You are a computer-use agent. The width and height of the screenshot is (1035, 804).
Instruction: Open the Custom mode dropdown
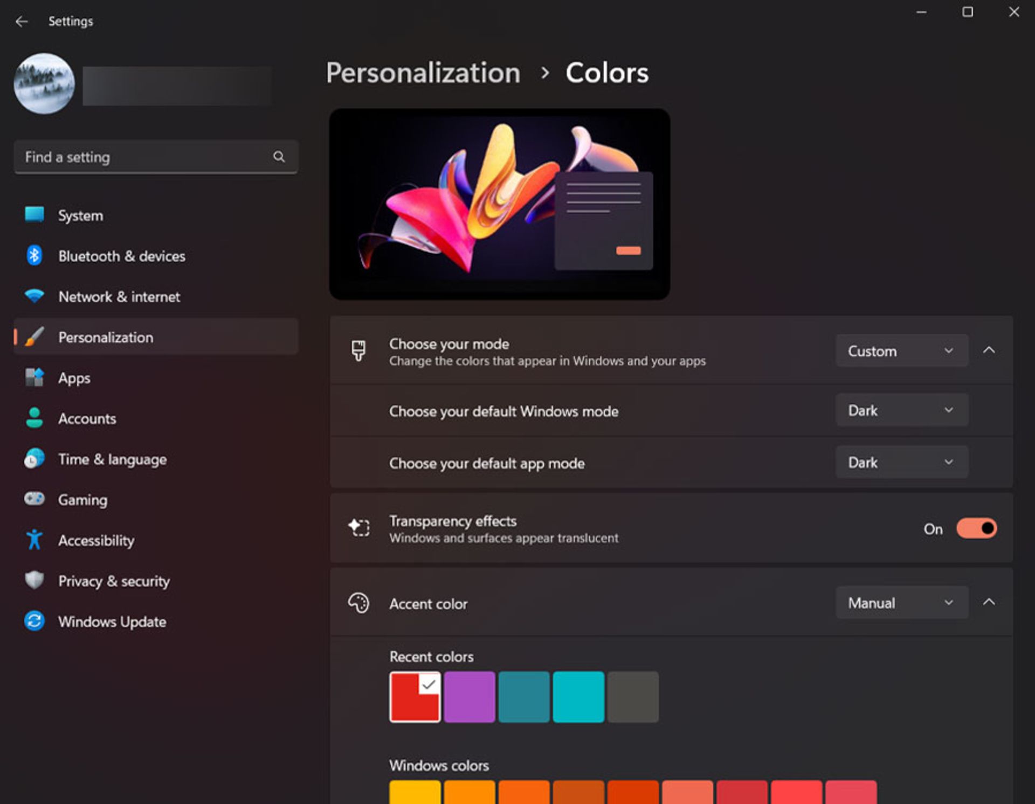(901, 351)
